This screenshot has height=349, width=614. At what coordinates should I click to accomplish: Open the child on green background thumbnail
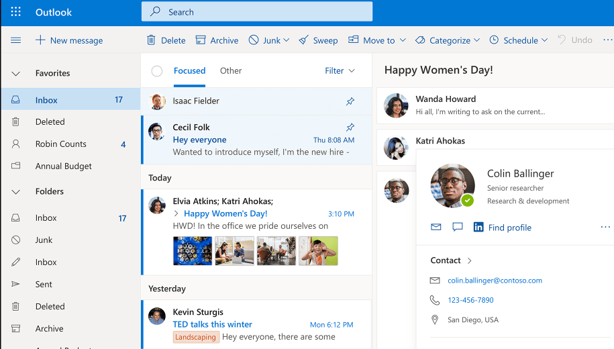(318, 251)
